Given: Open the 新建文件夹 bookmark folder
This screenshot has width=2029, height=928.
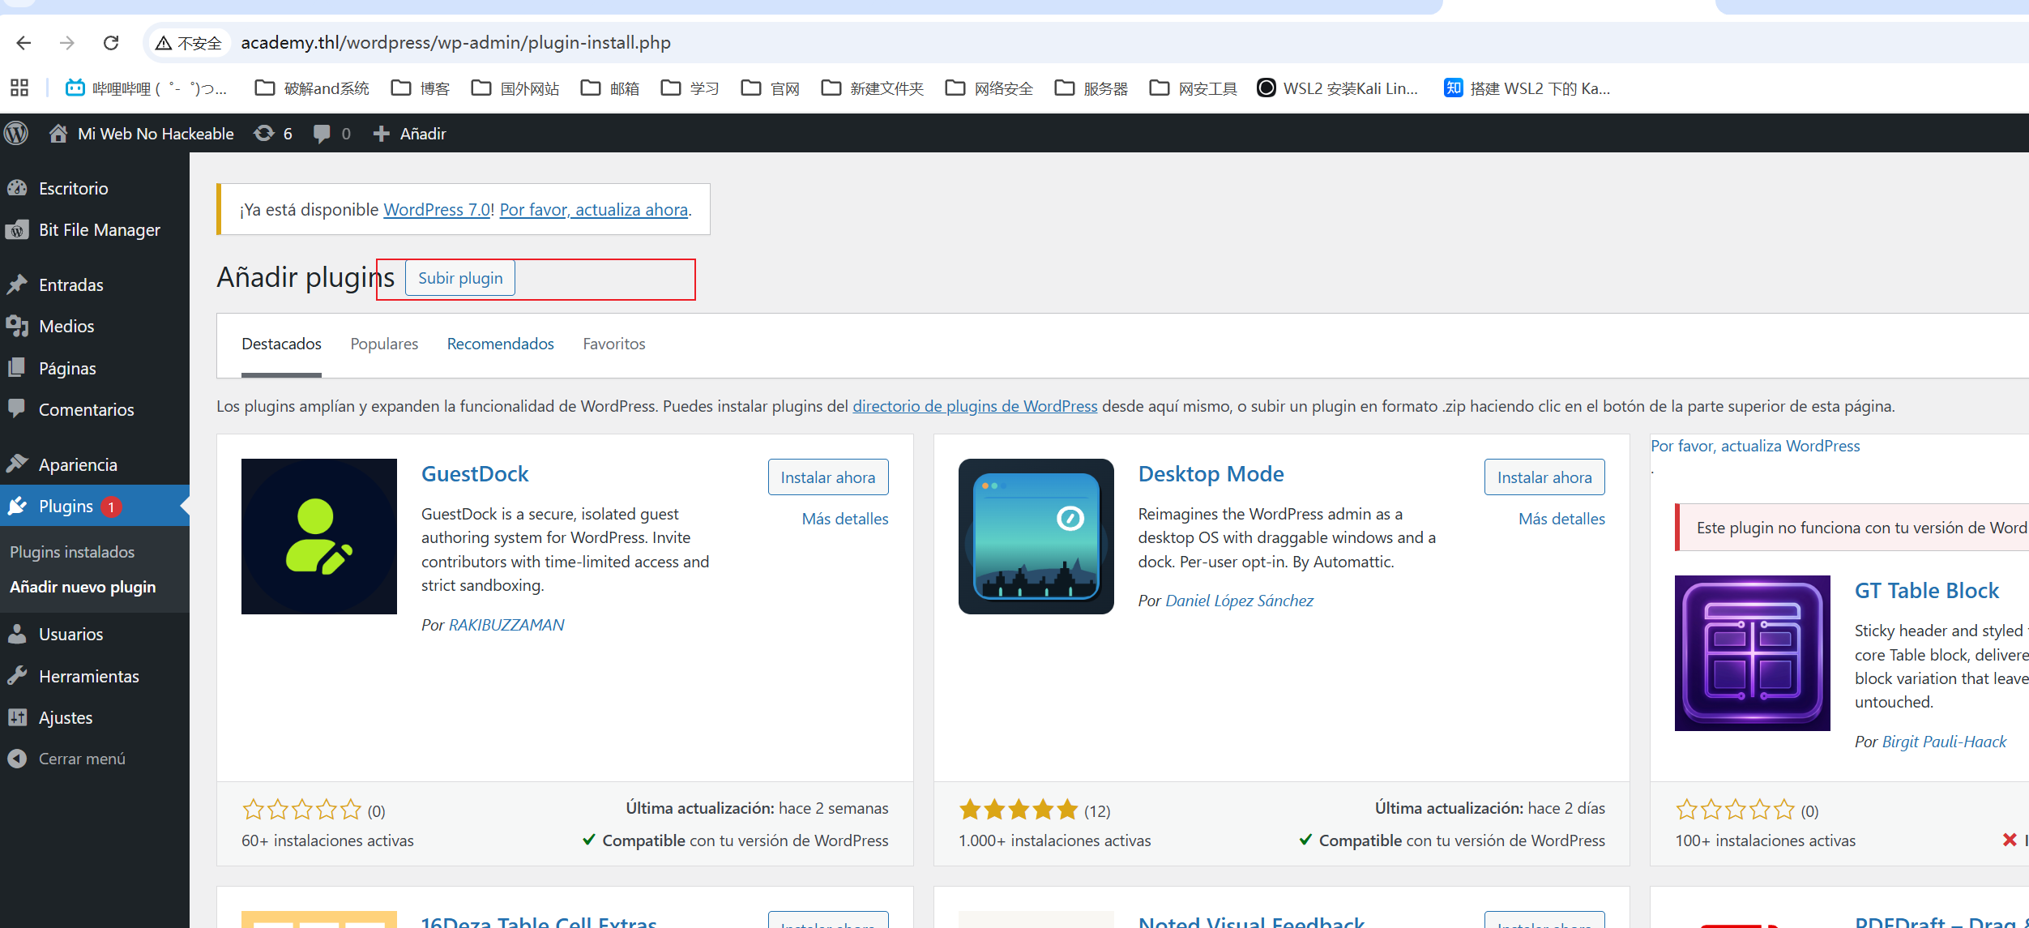Looking at the screenshot, I should [x=872, y=88].
